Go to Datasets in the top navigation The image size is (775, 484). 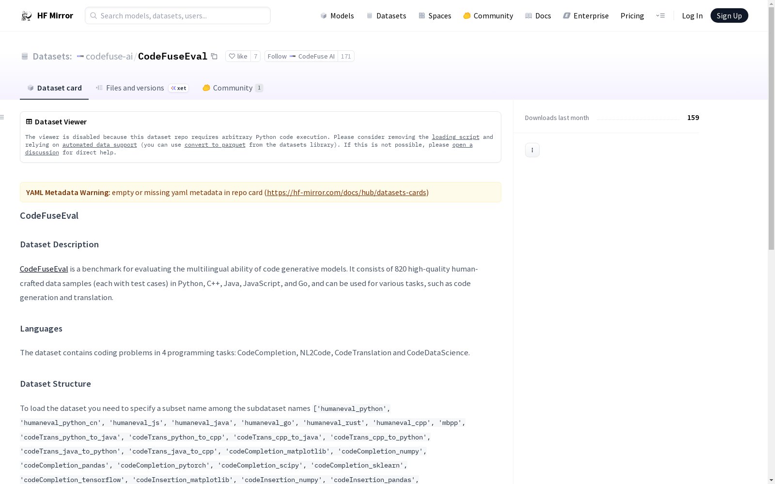(386, 15)
